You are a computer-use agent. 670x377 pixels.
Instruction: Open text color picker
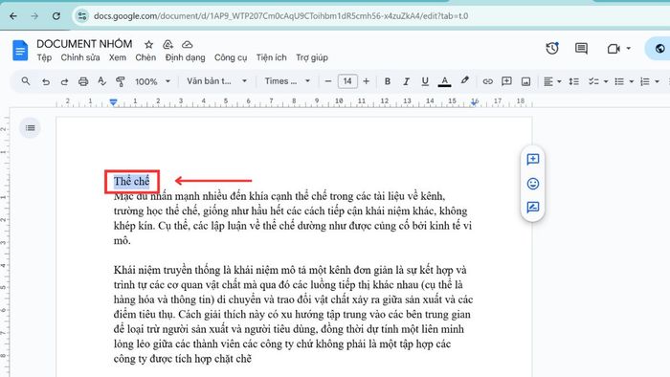[x=444, y=81]
